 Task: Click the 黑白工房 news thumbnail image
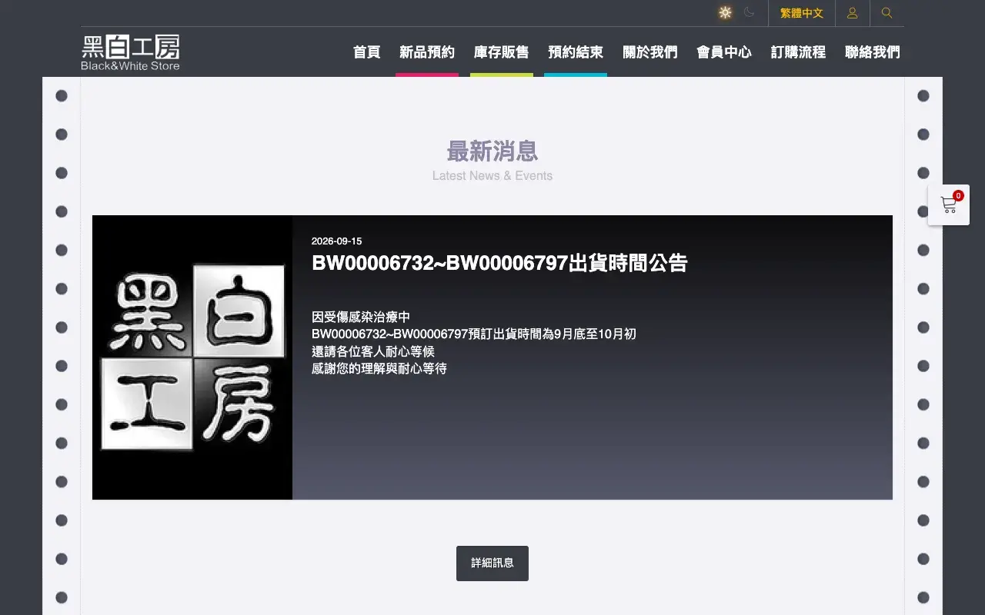tap(192, 357)
